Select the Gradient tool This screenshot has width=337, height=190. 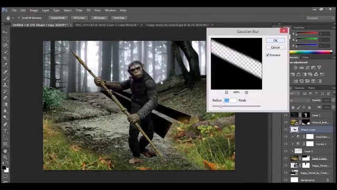coord(5,104)
